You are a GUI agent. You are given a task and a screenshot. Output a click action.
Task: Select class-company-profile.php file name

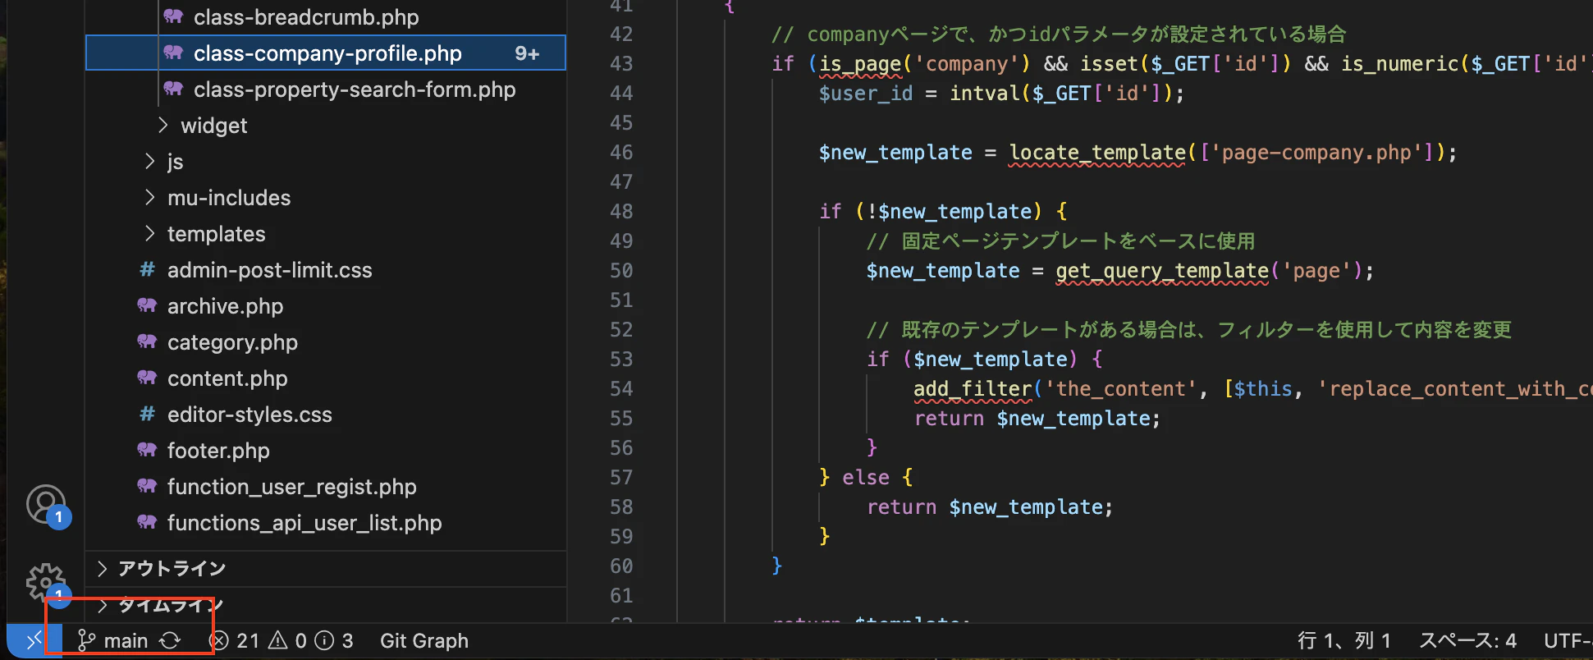pyautogui.click(x=327, y=53)
